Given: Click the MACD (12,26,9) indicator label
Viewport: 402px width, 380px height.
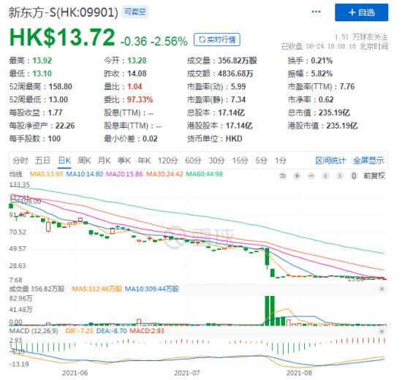Looking at the screenshot, I should pyautogui.click(x=34, y=331).
